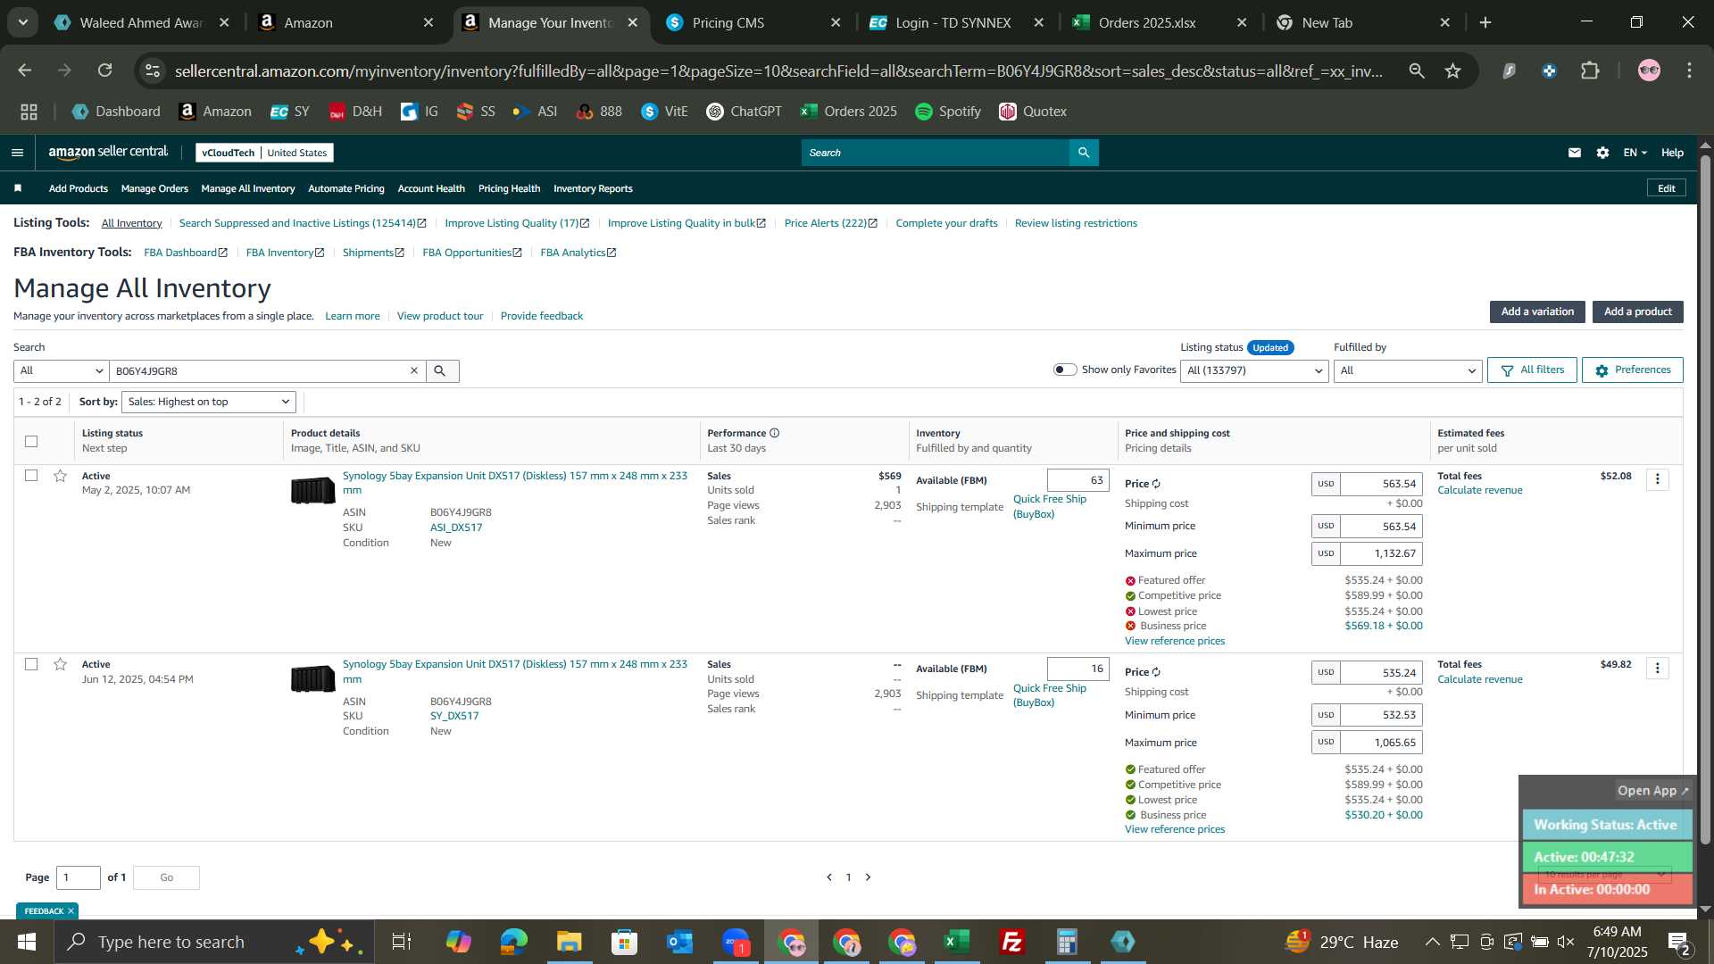Open Account Health menu item
Image resolution: width=1714 pixels, height=964 pixels.
(431, 188)
